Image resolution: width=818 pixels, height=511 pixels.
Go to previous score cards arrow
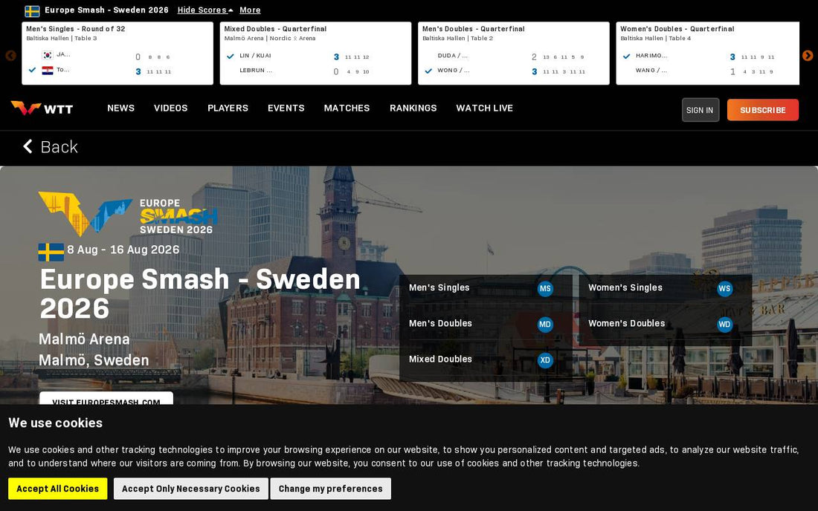pyautogui.click(x=10, y=56)
